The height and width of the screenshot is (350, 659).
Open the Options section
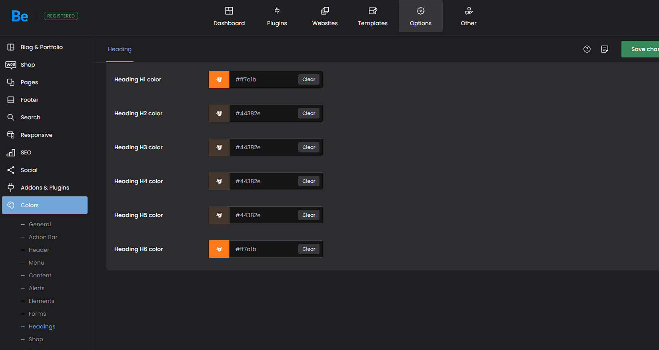click(421, 16)
